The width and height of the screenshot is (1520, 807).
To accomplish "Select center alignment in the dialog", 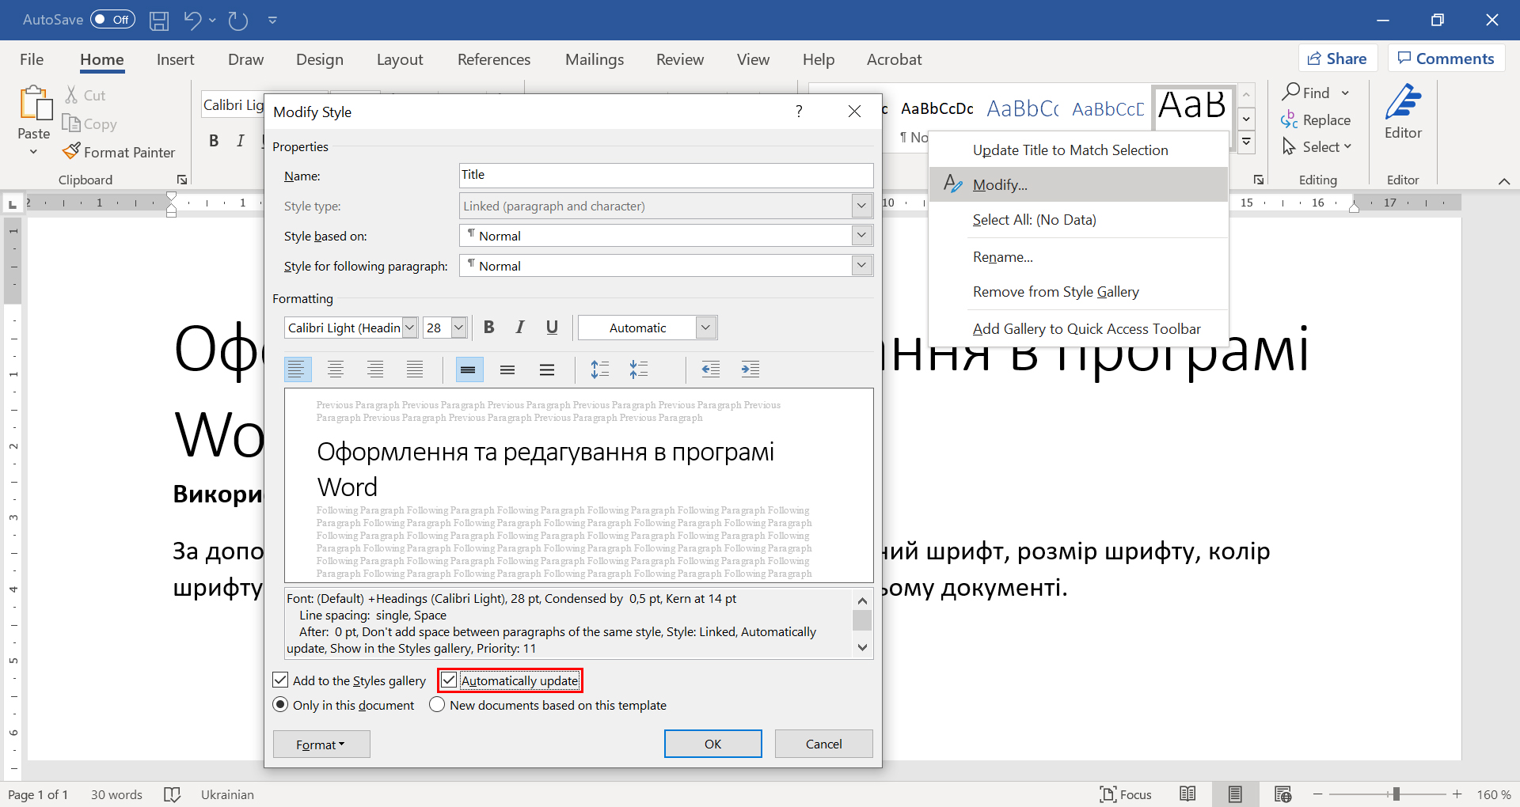I will 336,369.
